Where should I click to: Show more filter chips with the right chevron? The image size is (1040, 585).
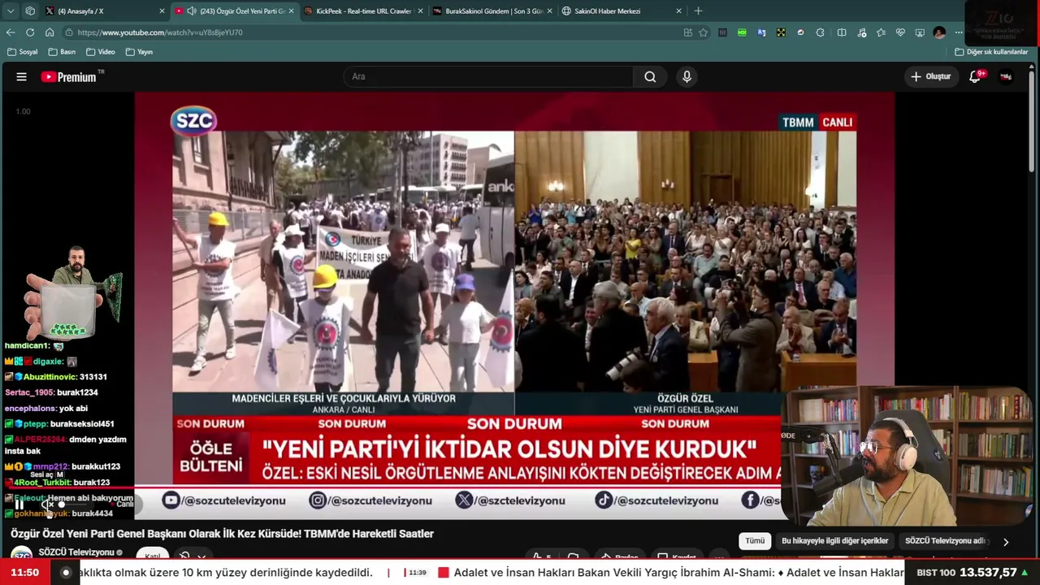1006,542
